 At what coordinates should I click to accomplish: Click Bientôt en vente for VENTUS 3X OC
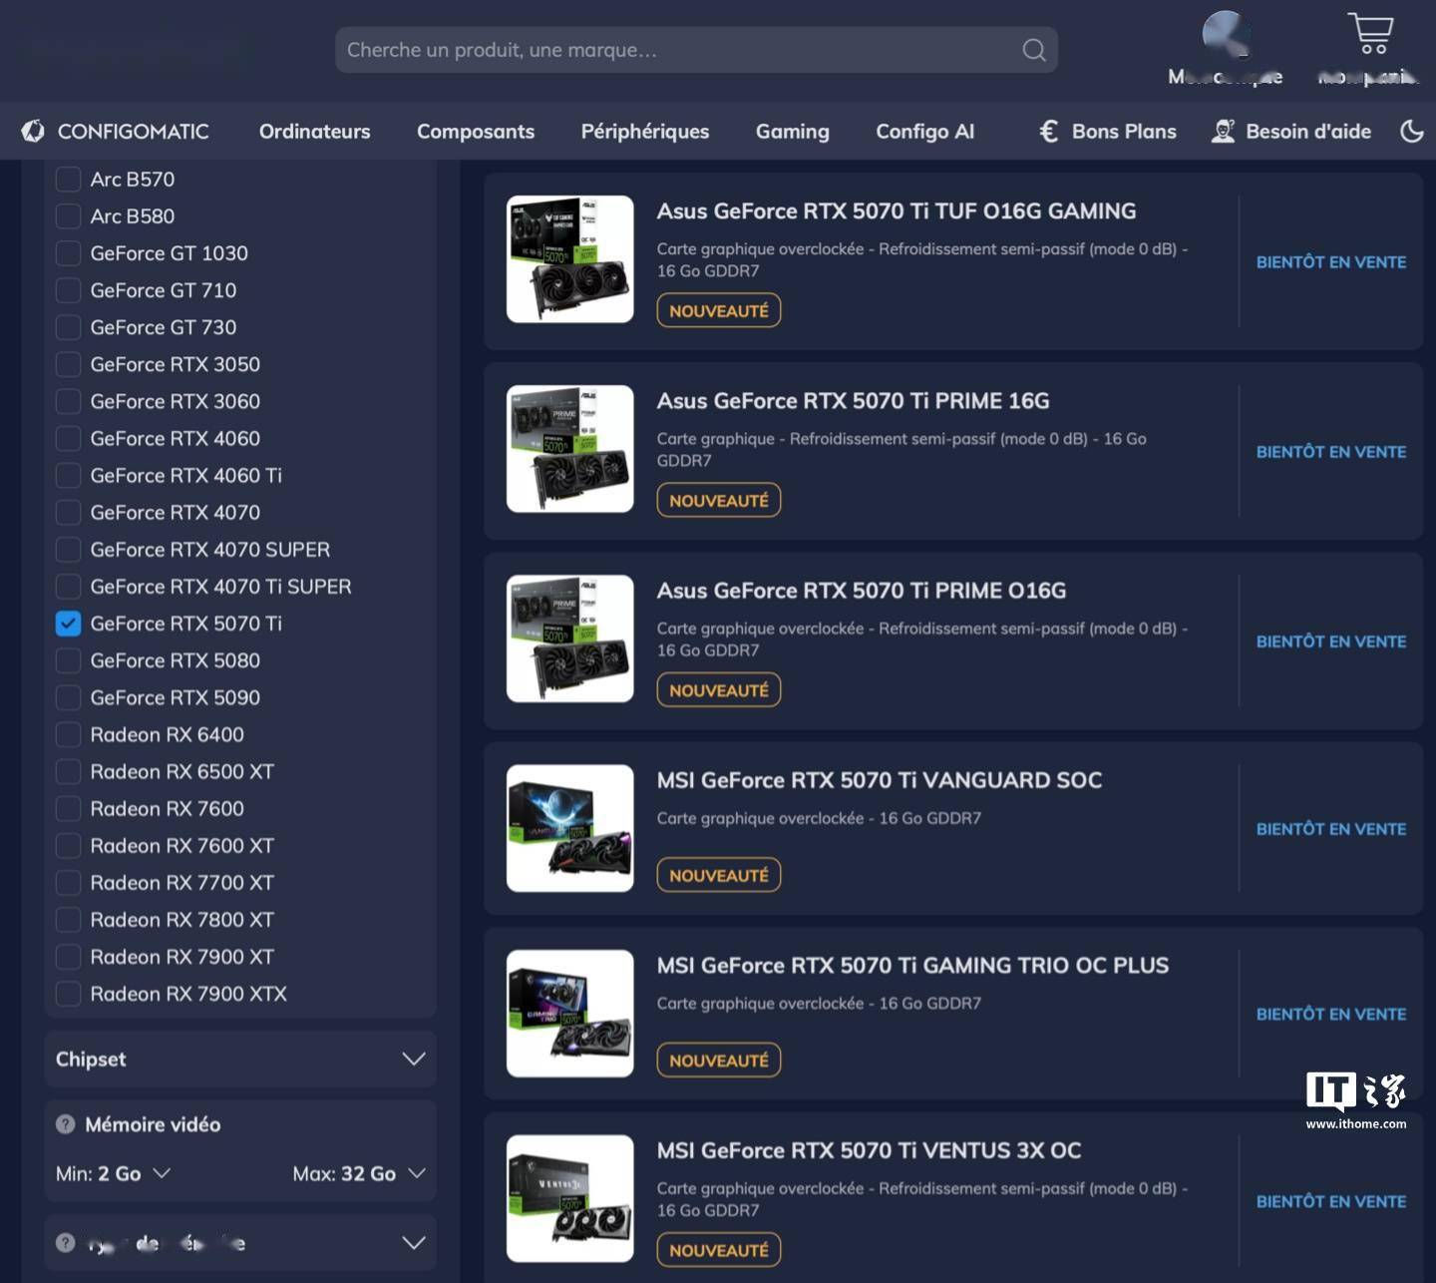[1331, 1202]
